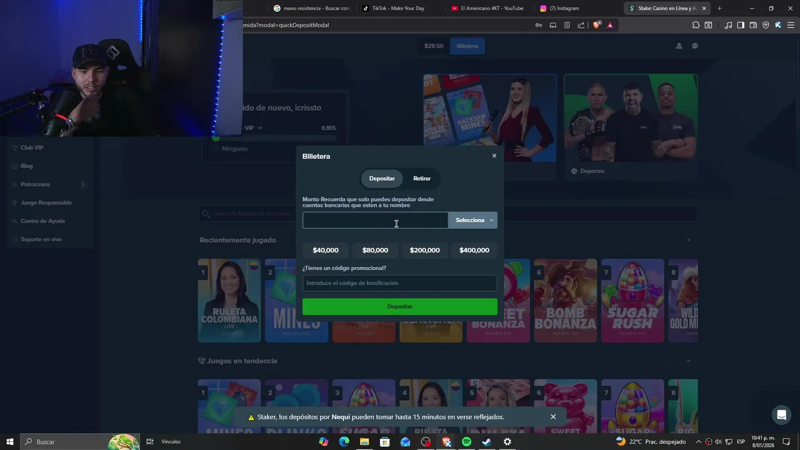Open the Brave Wallet icon

(753, 25)
